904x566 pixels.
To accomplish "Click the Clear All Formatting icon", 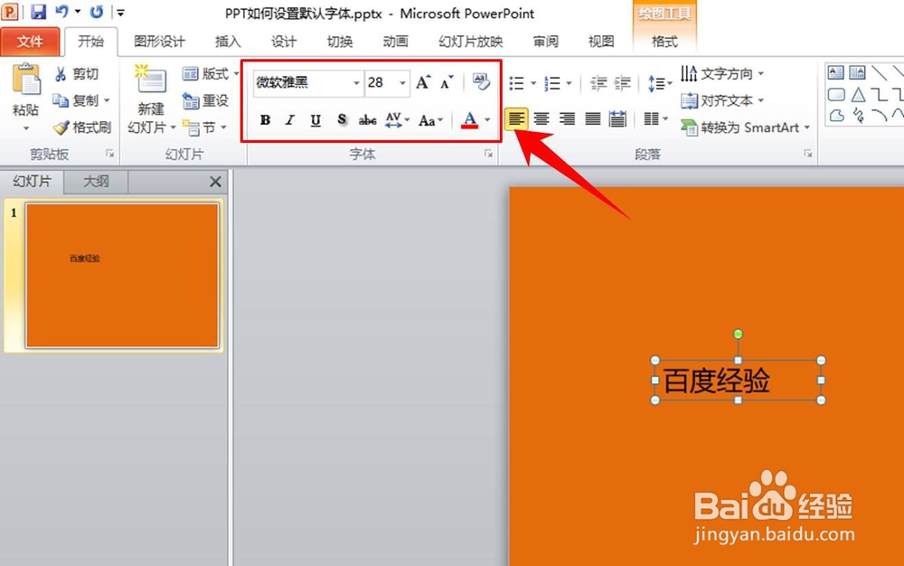I will (481, 82).
